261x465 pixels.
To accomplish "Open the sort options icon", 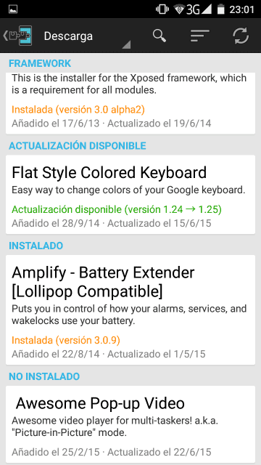I will (200, 36).
